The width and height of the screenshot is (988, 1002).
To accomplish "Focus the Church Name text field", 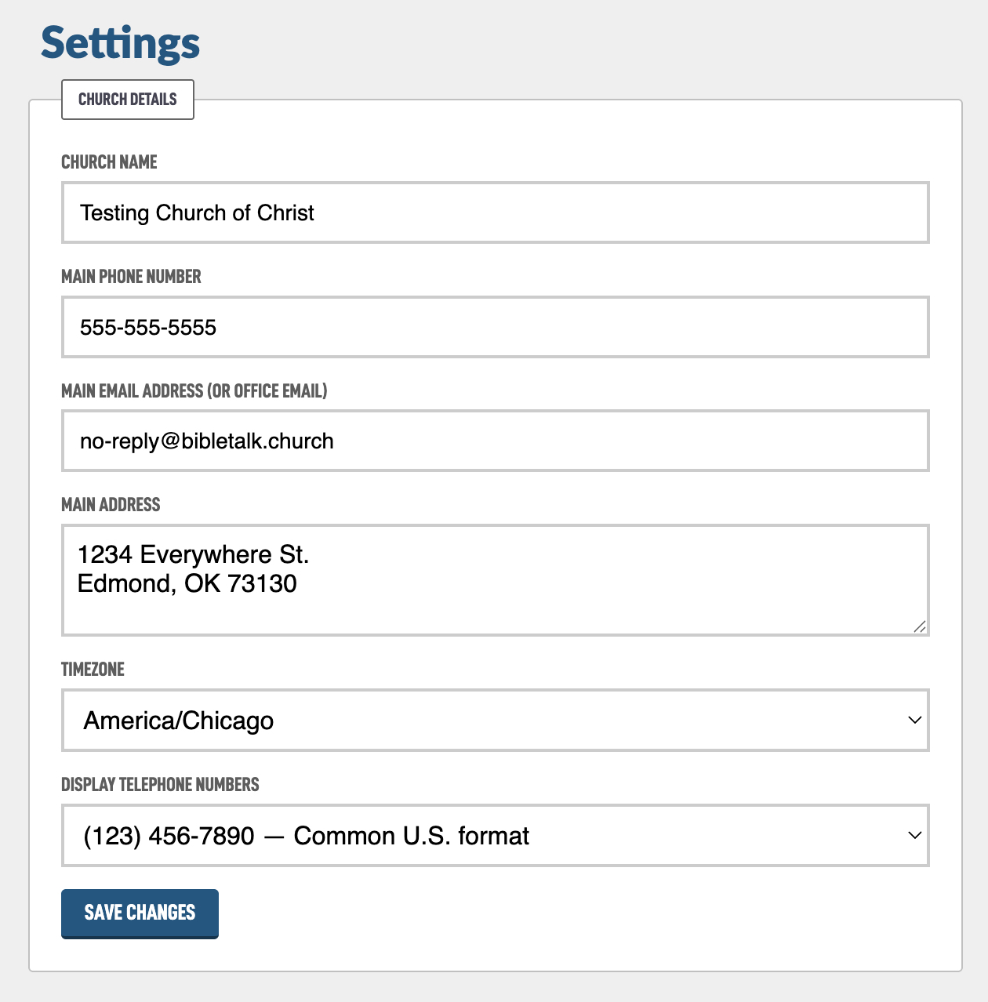I will tap(496, 212).
